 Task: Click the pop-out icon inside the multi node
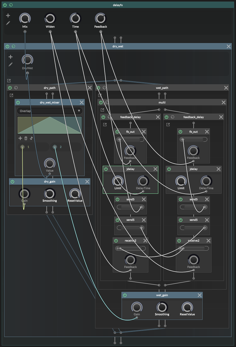[x=102, y=110]
